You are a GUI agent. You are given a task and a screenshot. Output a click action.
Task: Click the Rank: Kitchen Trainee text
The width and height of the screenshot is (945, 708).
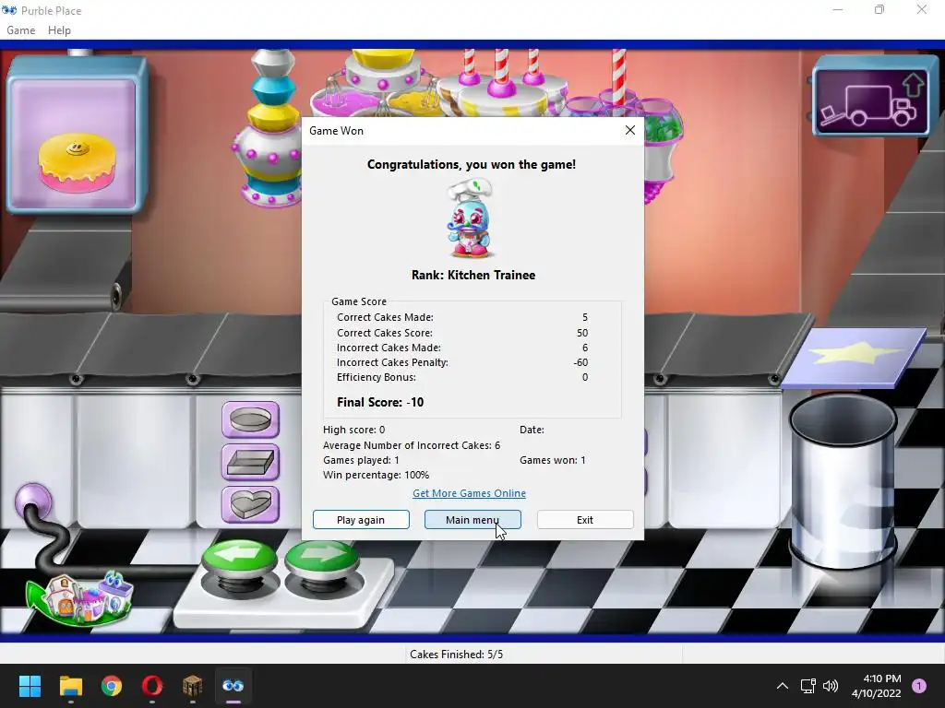click(x=473, y=275)
